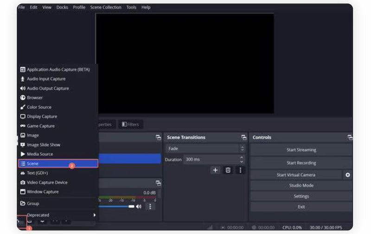Choose Video Capture Device source
371x234 pixels.
coord(58,182)
